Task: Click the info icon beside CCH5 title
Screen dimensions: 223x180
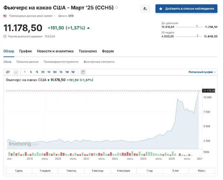Action: pos(117,7)
